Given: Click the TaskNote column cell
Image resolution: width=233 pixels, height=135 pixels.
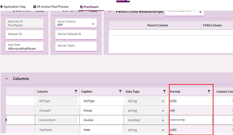Looking at the screenshot, I should (57, 130).
